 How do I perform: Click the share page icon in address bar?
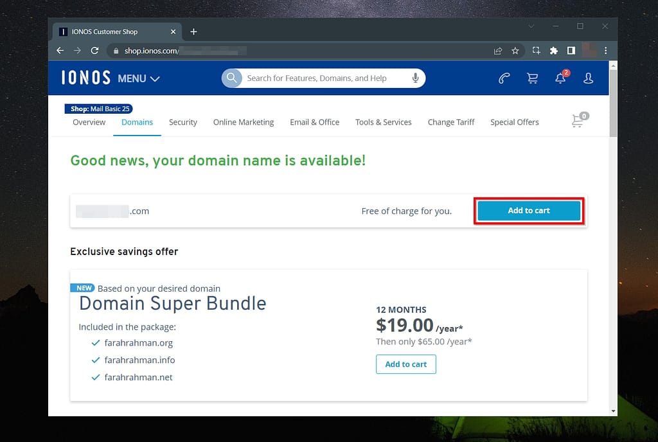[x=498, y=51]
